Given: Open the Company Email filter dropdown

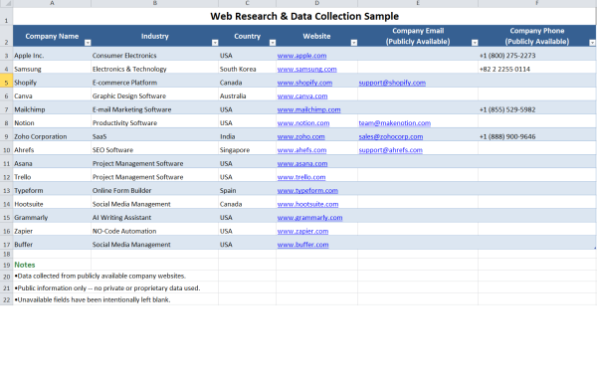Looking at the screenshot, I should 475,43.
